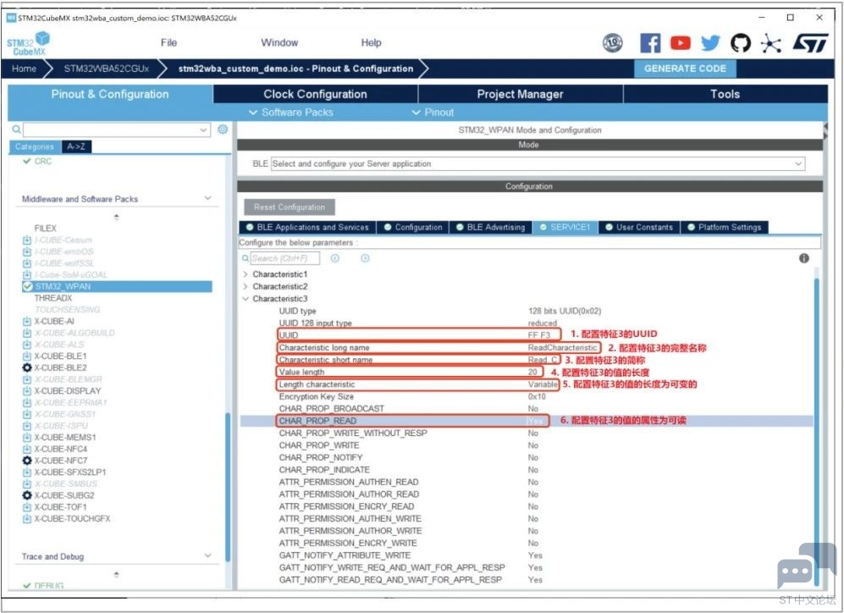Image resolution: width=844 pixels, height=613 pixels.
Task: Click the Reset Configuration button
Action: pyautogui.click(x=290, y=207)
